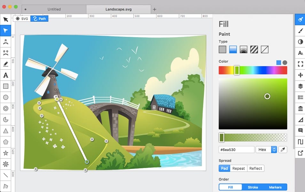Open the Objects panel with stacked layers icon
This screenshot has height=192, width=305.
(300, 86)
